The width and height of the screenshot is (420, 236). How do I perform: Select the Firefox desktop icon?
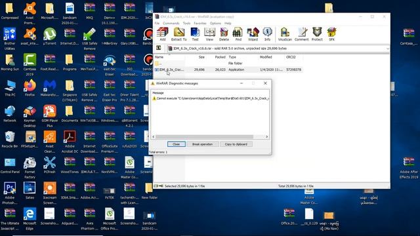(30, 88)
